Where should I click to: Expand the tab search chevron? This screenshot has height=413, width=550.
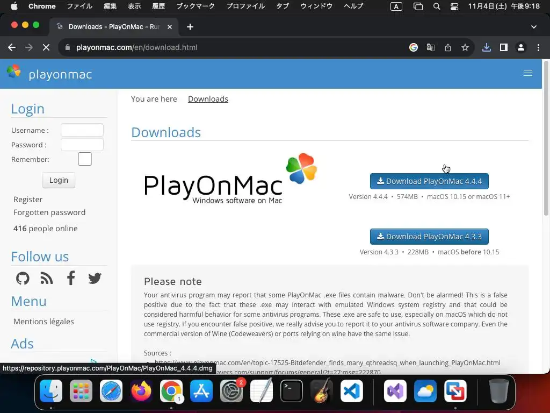(x=534, y=27)
